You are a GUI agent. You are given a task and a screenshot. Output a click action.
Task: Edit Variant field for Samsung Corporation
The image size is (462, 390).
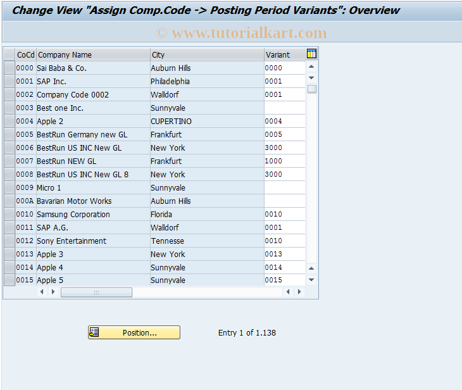285,214
